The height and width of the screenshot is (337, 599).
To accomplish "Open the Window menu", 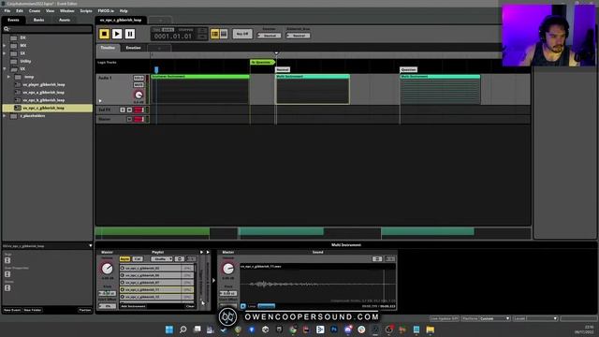I will click(x=66, y=11).
